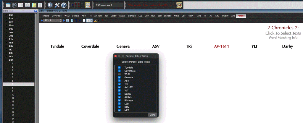Click the L square icon beside red grid
The width and height of the screenshot is (303, 123).
(x=82, y=5)
